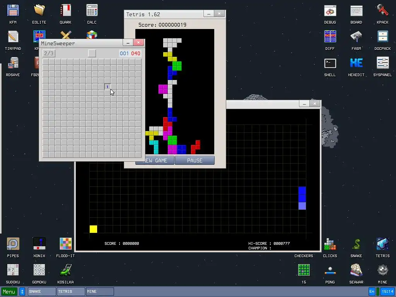The image size is (396, 297).
Task: Click the HI-SCORE text in Snake window
Action: pos(269,244)
